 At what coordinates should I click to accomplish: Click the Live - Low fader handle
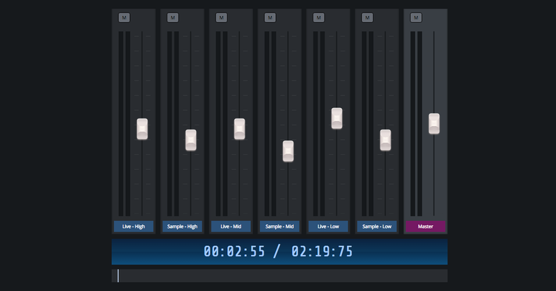337,118
